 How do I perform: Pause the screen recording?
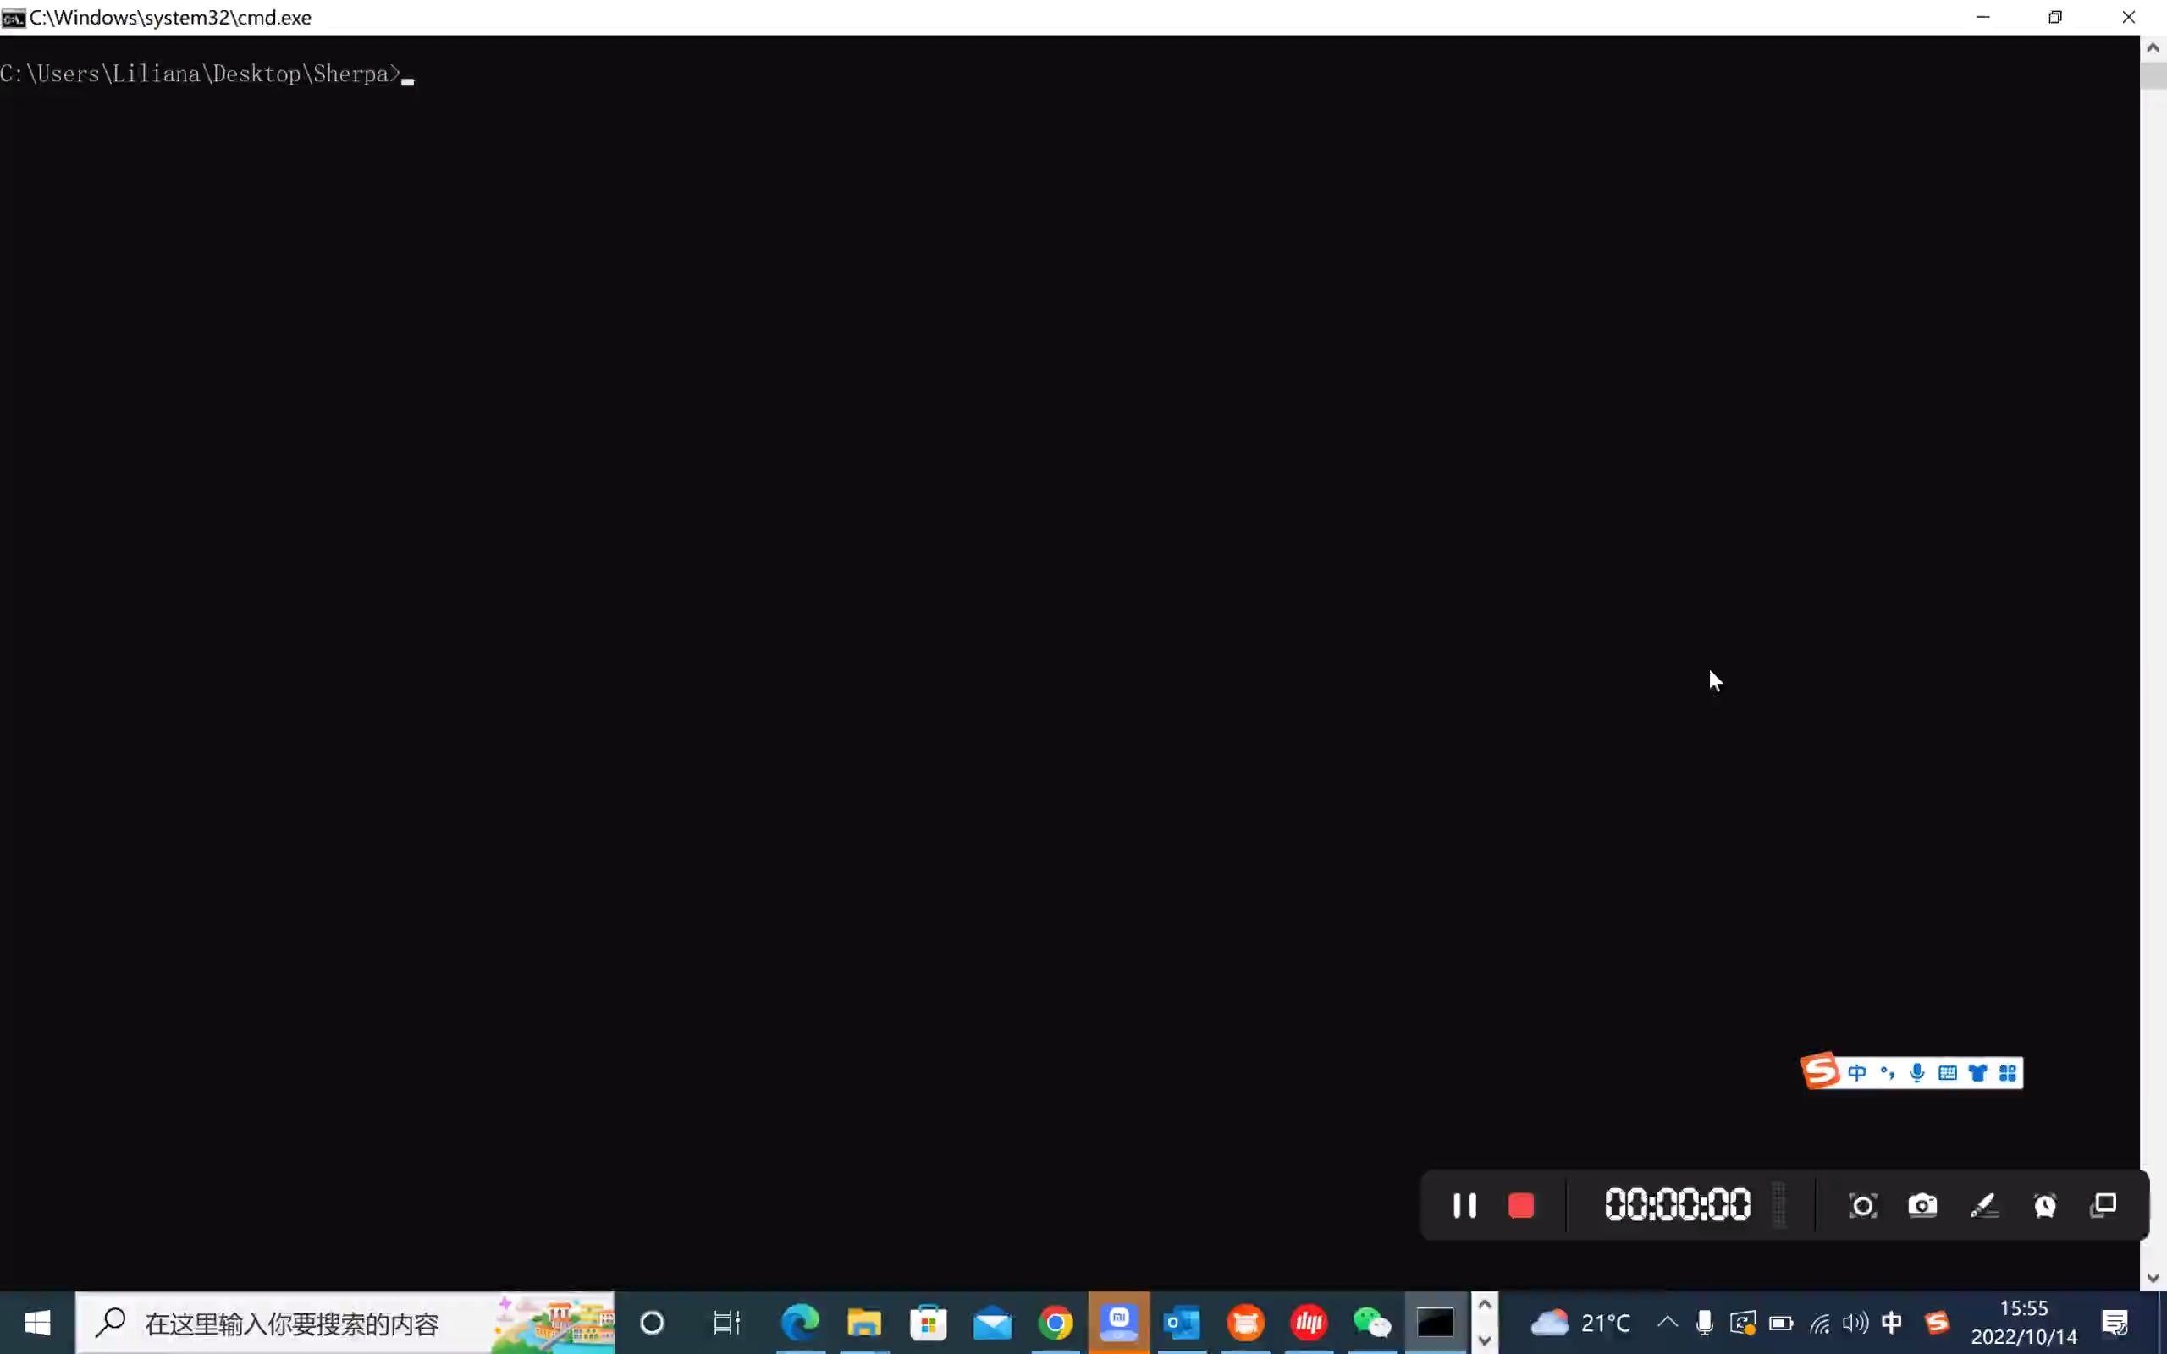pyautogui.click(x=1464, y=1205)
